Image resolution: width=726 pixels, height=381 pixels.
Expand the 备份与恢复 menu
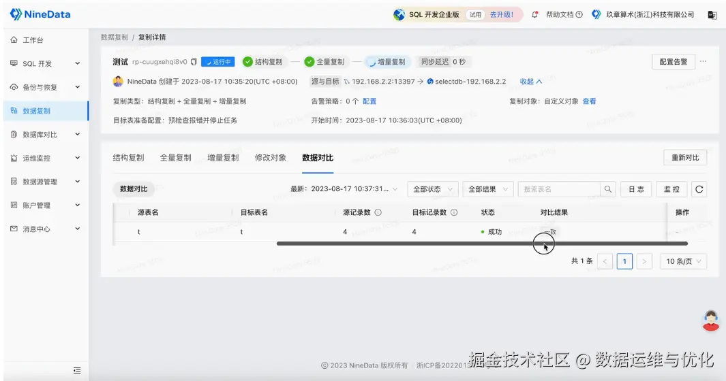click(77, 87)
